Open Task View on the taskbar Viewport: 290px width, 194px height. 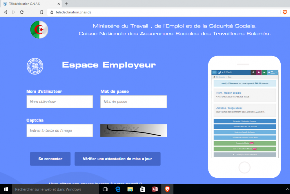click(105, 189)
